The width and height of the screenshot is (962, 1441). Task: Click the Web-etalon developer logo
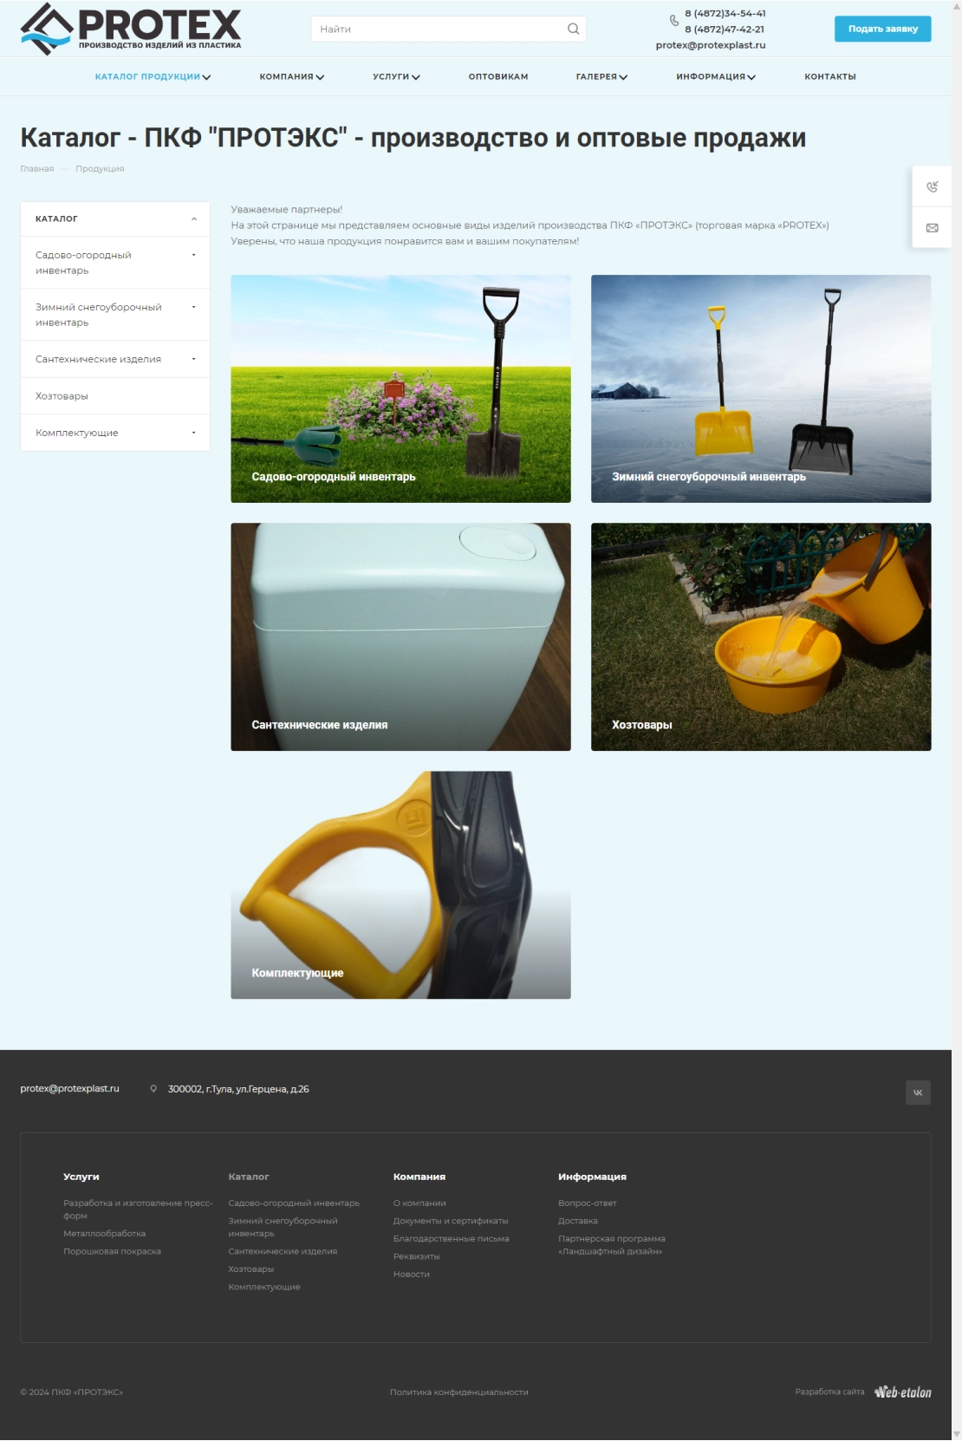pos(902,1392)
